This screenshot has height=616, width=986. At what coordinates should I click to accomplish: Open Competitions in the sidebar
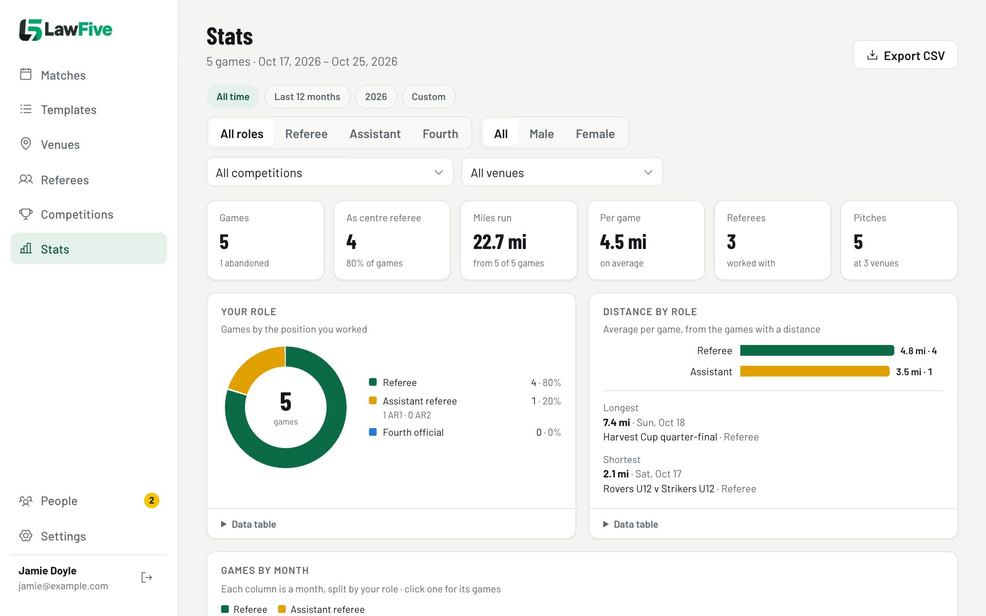89,214
